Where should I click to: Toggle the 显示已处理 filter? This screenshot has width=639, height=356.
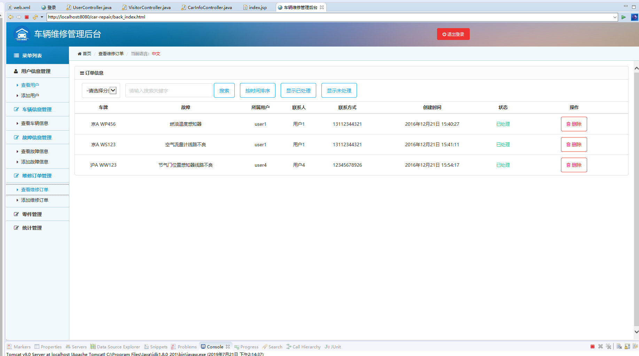[x=298, y=90]
